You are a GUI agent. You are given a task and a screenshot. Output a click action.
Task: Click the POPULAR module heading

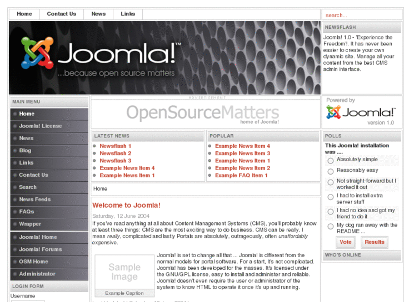[x=222, y=136]
